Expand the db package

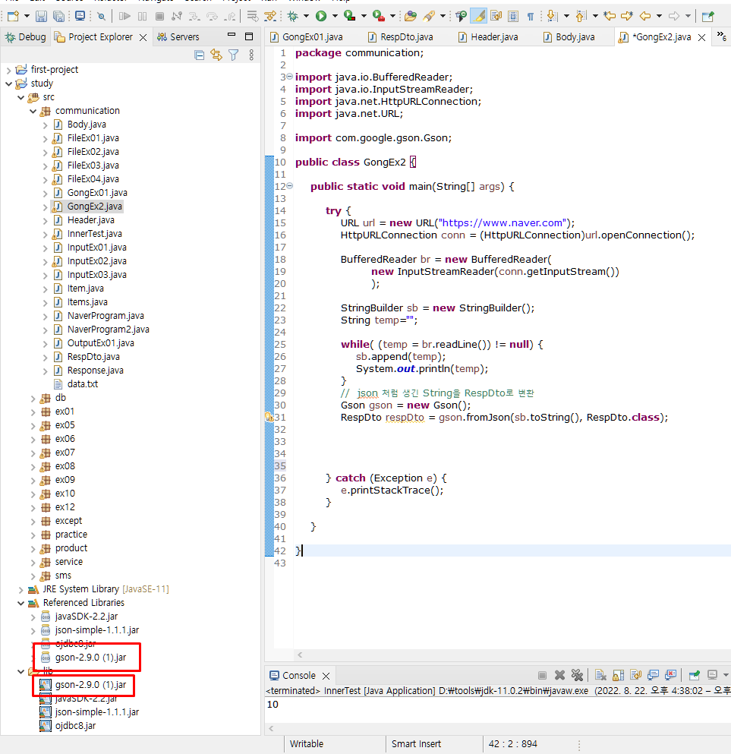33,398
